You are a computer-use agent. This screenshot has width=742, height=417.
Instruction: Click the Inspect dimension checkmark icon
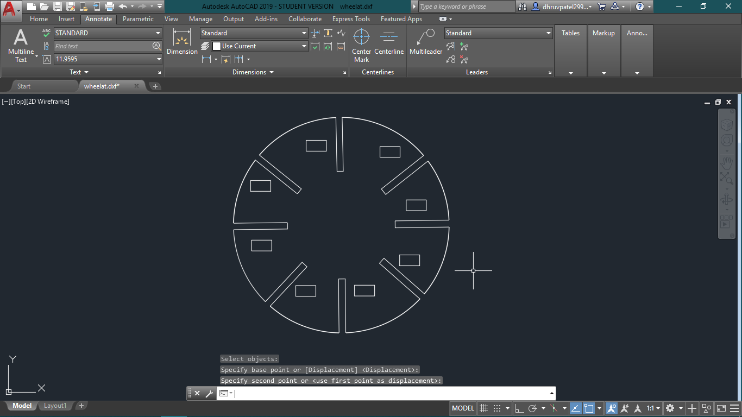(x=315, y=47)
